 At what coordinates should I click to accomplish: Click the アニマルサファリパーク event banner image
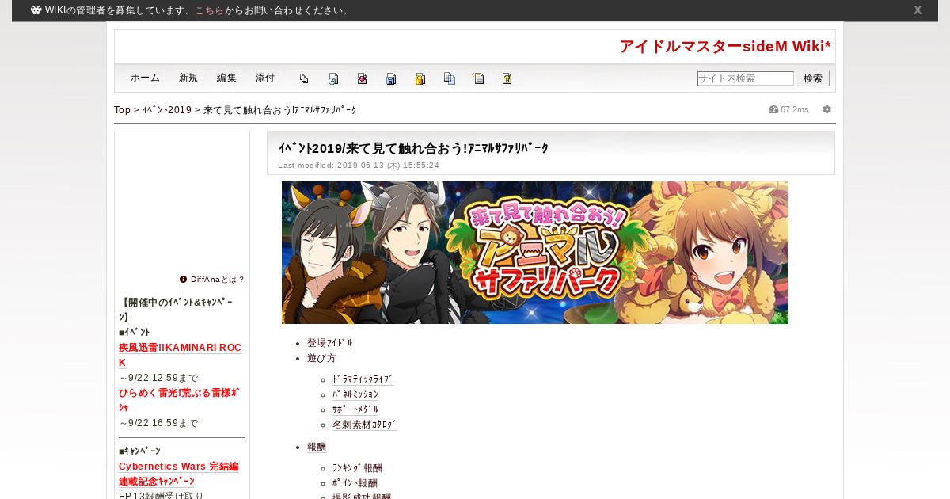535,253
